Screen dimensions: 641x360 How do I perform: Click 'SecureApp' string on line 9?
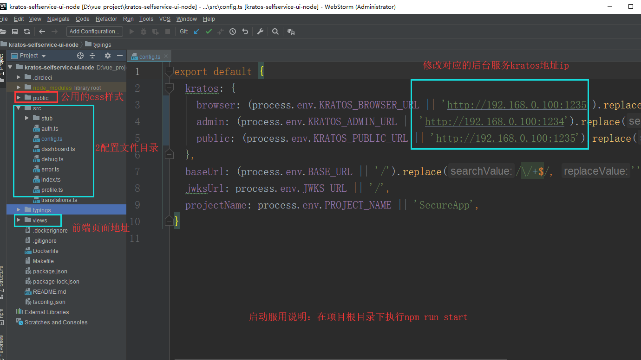point(443,205)
